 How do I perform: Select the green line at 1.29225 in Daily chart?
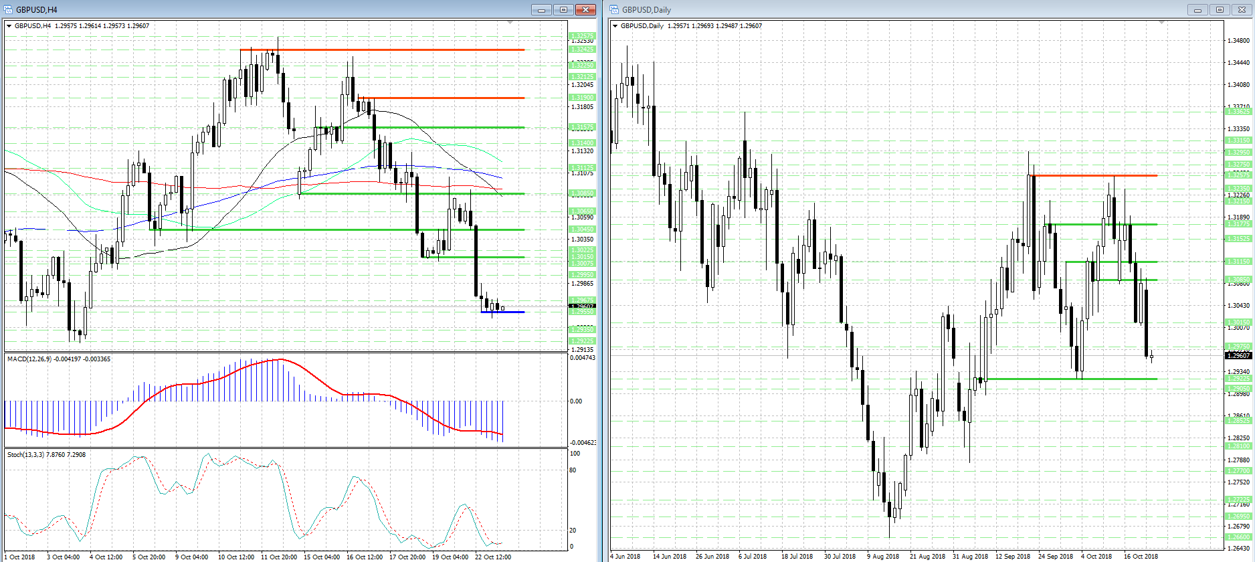(x=1066, y=379)
